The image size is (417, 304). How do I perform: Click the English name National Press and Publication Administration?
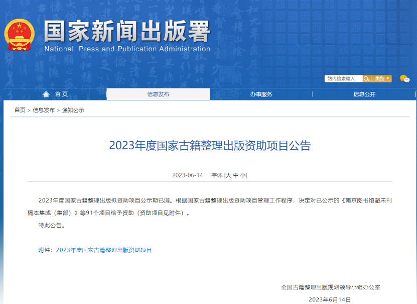pos(127,49)
